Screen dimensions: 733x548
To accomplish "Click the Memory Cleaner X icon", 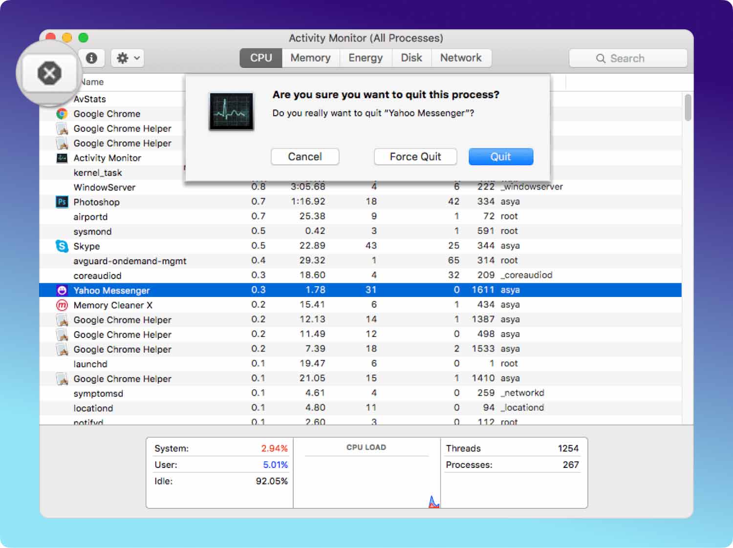I will 62,305.
